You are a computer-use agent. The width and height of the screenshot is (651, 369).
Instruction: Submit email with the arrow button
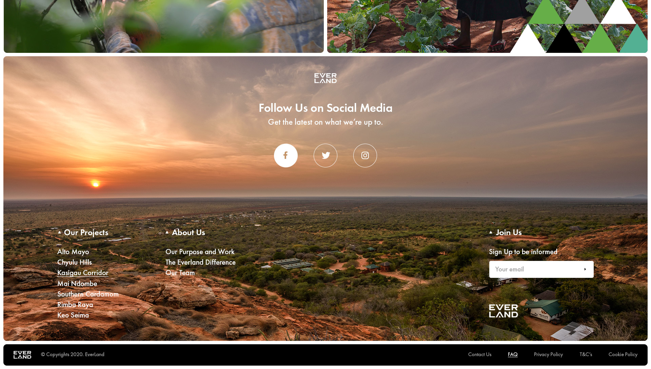[x=585, y=269]
